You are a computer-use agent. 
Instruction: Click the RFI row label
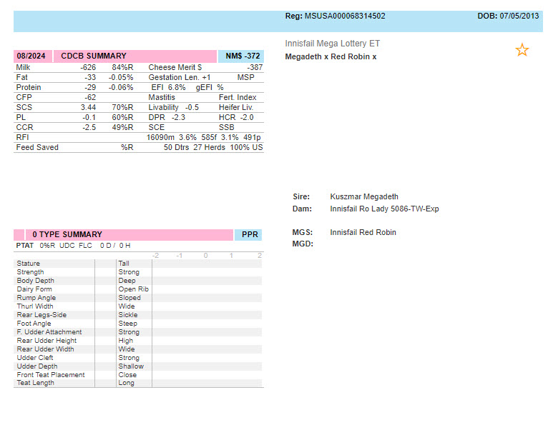[x=22, y=137]
